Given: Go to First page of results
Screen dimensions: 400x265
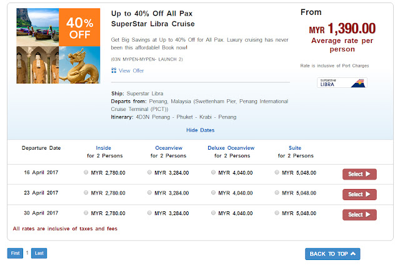Looking at the screenshot, I should coord(14,253).
